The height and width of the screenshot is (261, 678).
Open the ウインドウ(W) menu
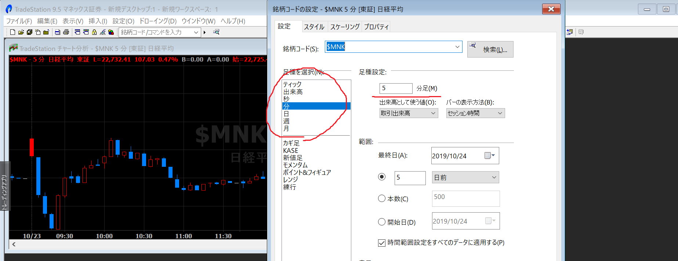coord(199,21)
